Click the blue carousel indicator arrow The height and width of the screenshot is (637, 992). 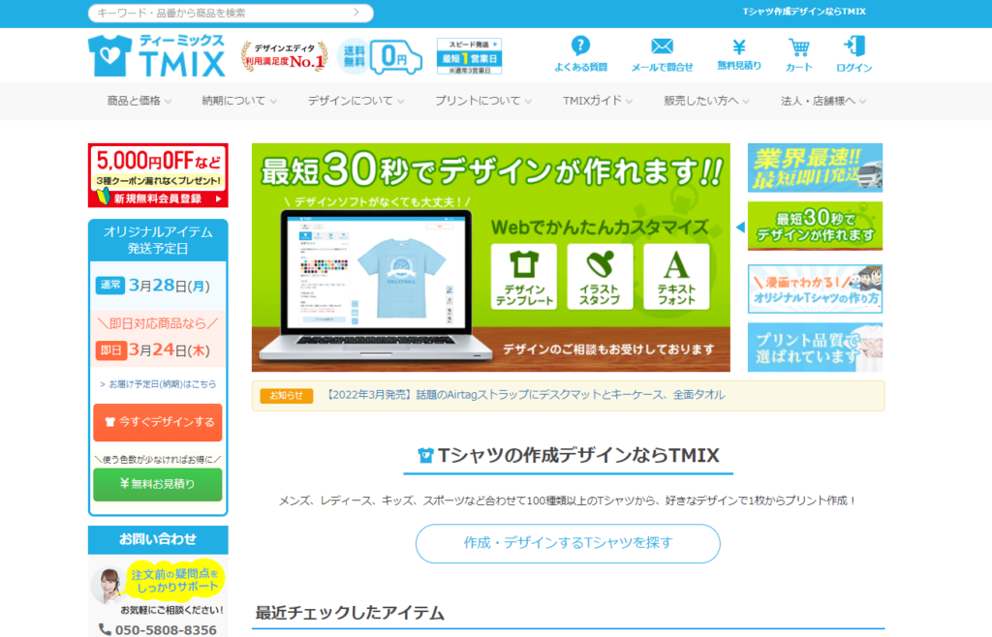coord(740,227)
